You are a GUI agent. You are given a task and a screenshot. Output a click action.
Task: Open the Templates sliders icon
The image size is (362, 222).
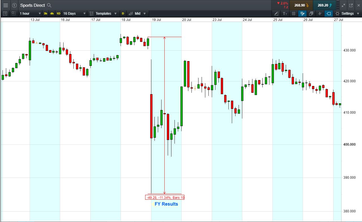pos(91,14)
